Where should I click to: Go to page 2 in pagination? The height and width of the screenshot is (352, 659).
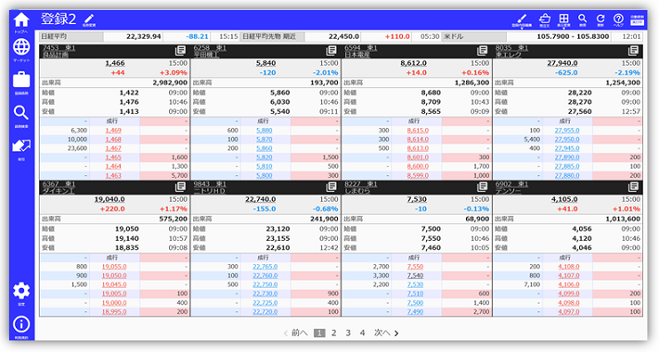tap(334, 333)
